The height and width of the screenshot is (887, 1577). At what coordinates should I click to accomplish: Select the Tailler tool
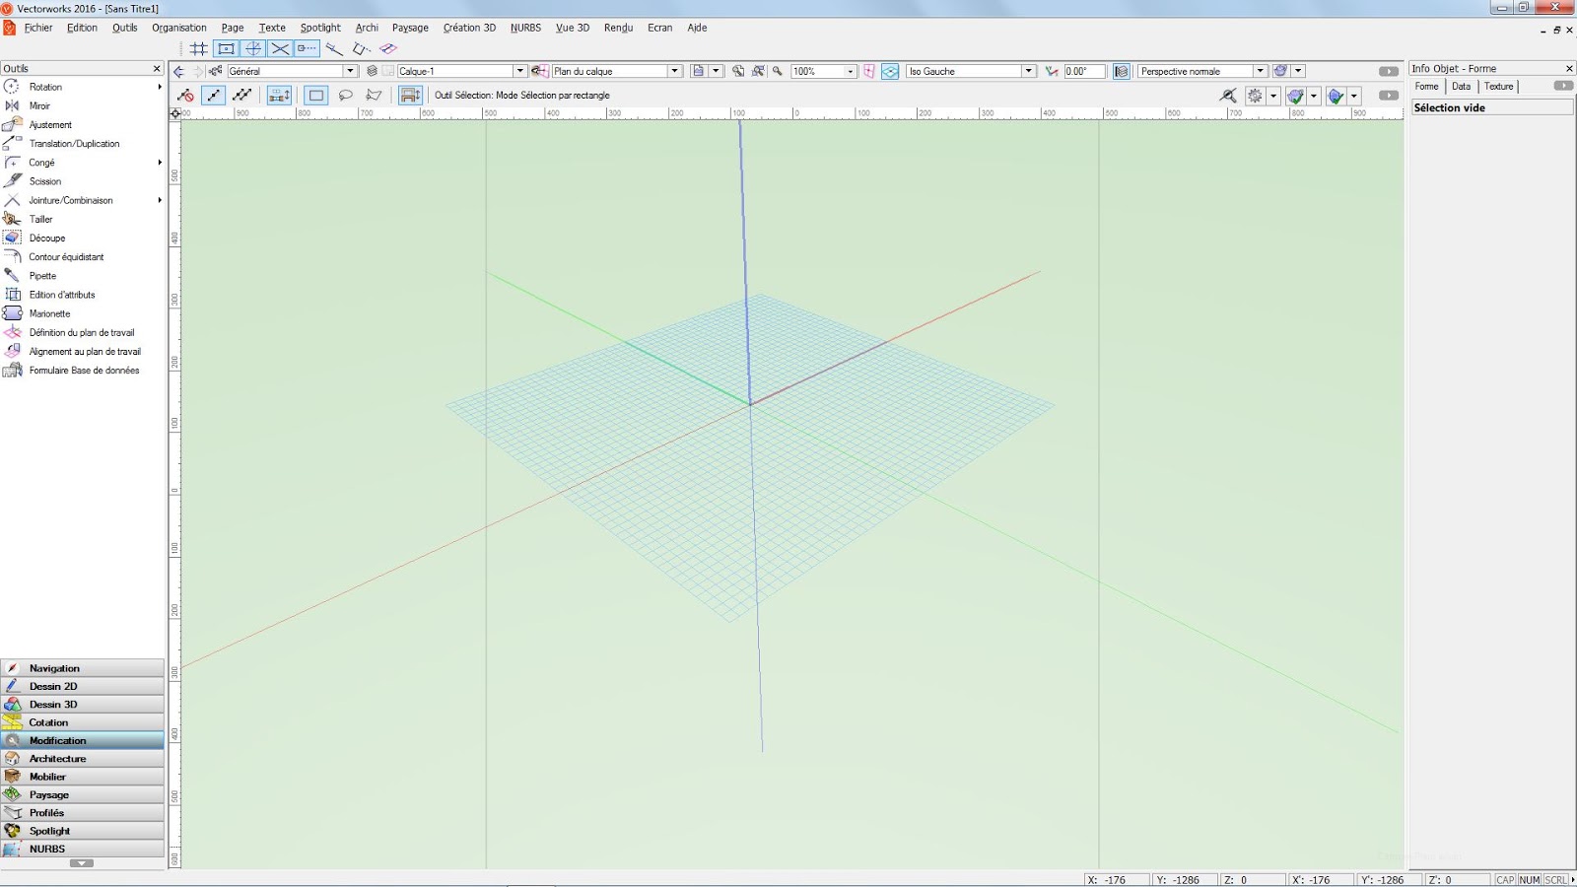point(39,219)
